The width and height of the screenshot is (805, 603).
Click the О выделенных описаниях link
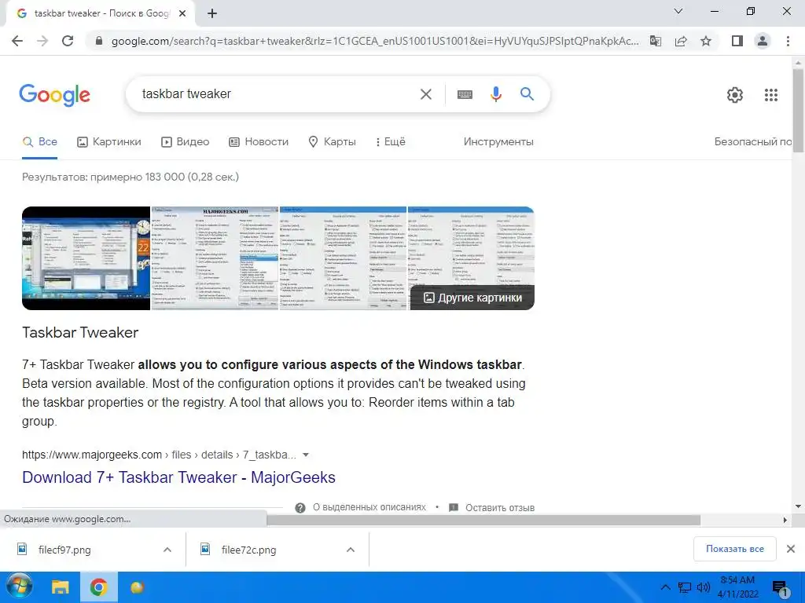tap(369, 507)
